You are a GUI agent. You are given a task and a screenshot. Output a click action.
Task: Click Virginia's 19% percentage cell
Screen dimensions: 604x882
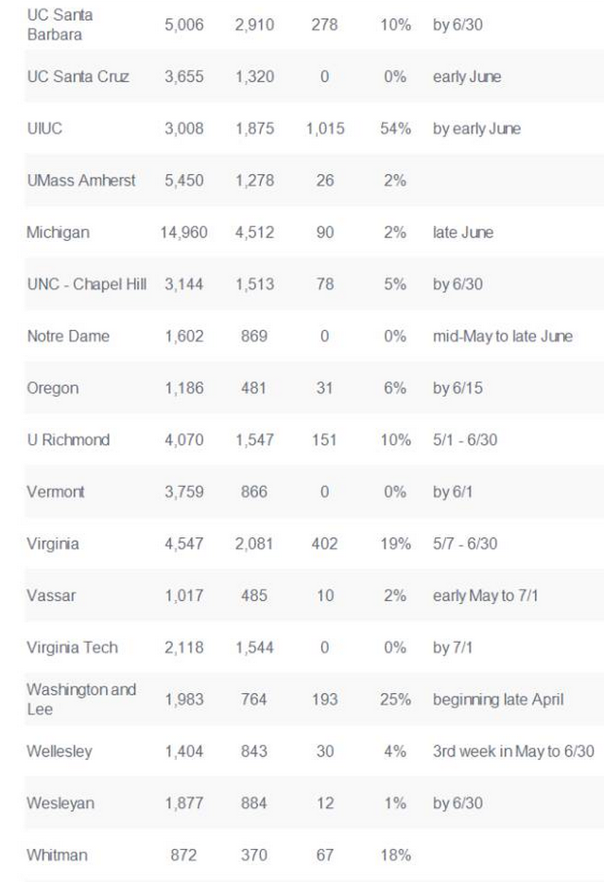[394, 544]
